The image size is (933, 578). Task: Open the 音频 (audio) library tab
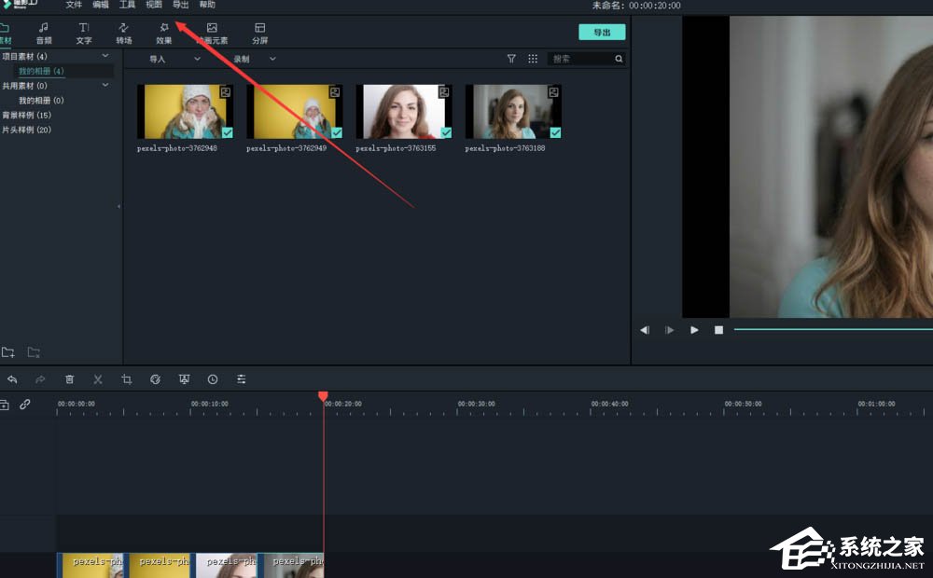point(44,34)
